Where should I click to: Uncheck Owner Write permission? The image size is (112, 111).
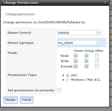click(76, 61)
